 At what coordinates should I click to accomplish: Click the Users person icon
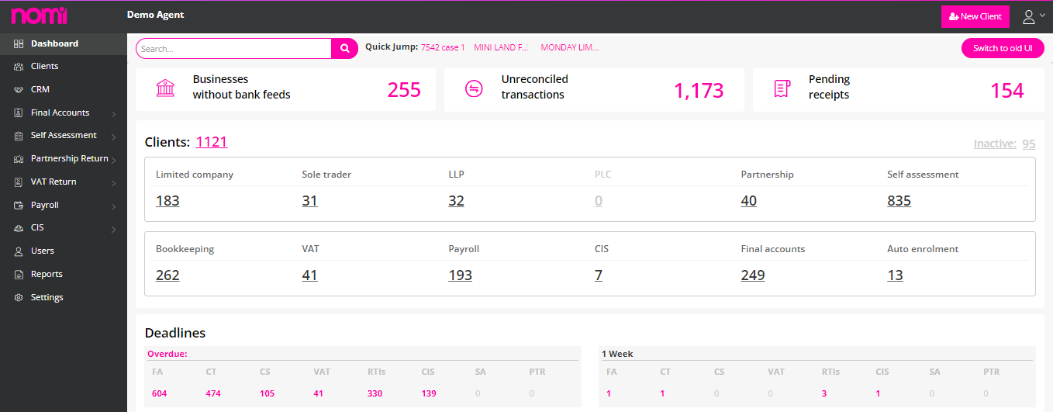click(19, 251)
